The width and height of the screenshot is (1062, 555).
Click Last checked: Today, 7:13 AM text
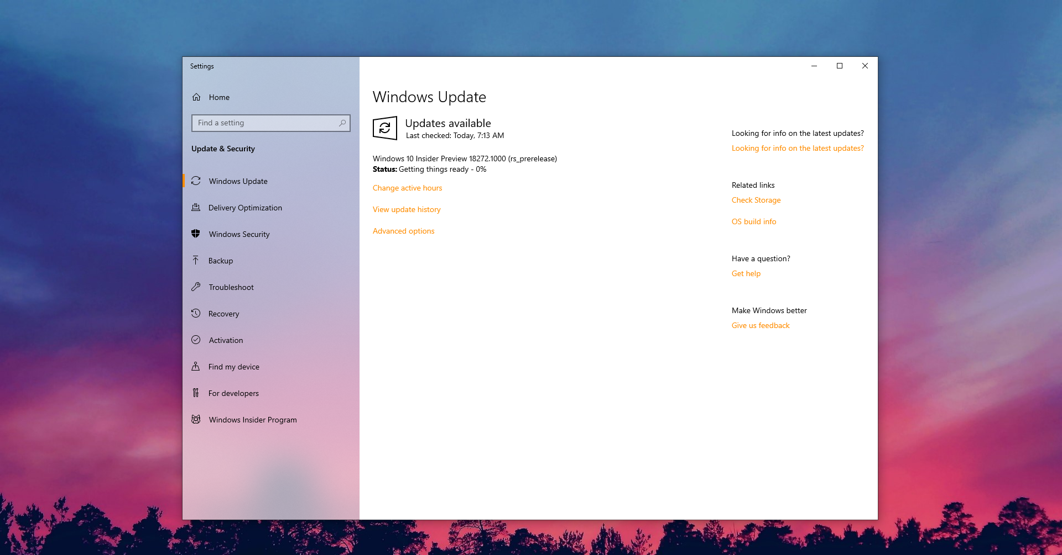[455, 135]
